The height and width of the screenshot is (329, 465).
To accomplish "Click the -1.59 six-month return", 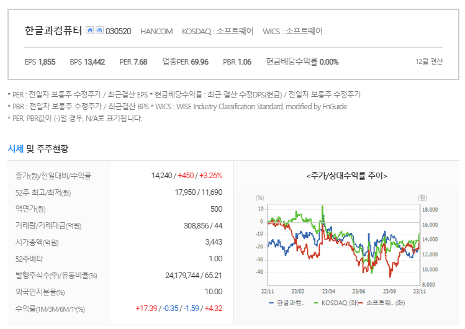I will click(191, 309).
